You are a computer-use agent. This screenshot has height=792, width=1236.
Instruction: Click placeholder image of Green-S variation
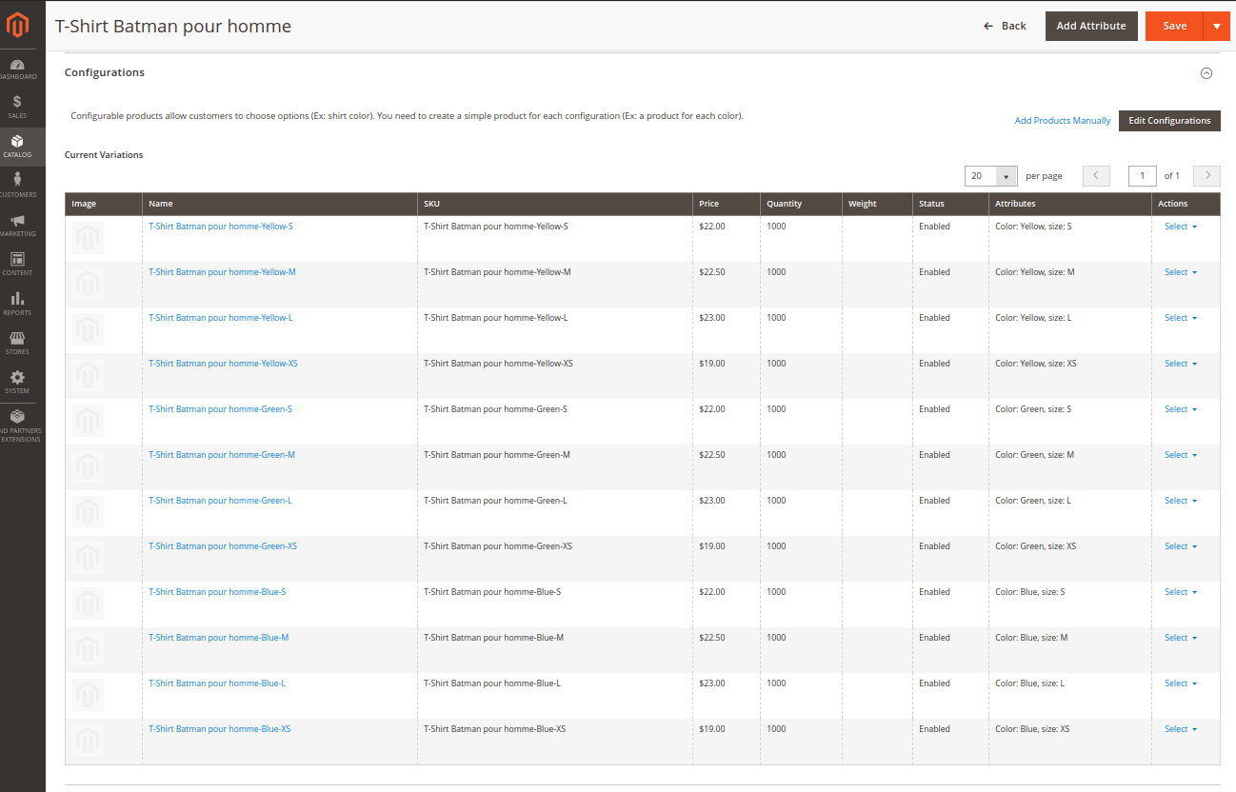tap(88, 421)
